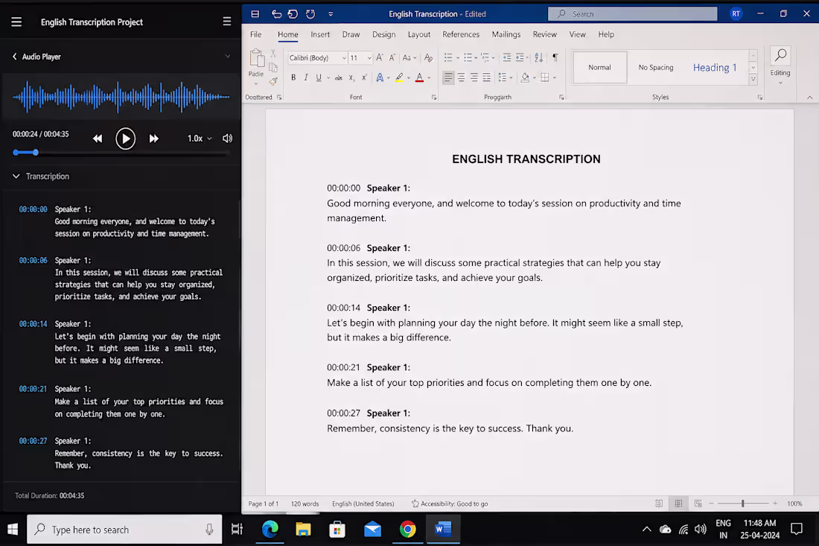This screenshot has width=819, height=546.
Task: Toggle italic formatting
Action: coord(306,78)
